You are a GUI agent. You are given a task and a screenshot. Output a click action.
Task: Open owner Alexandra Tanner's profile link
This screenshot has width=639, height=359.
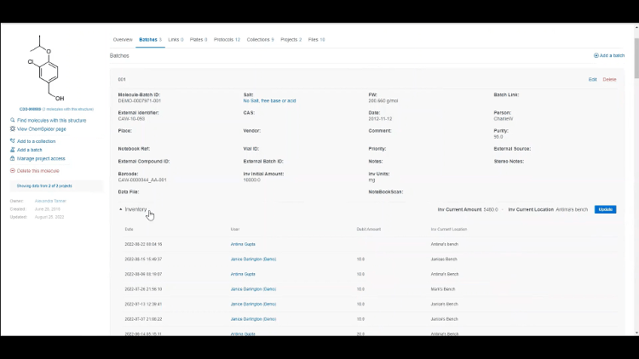pyautogui.click(x=49, y=201)
